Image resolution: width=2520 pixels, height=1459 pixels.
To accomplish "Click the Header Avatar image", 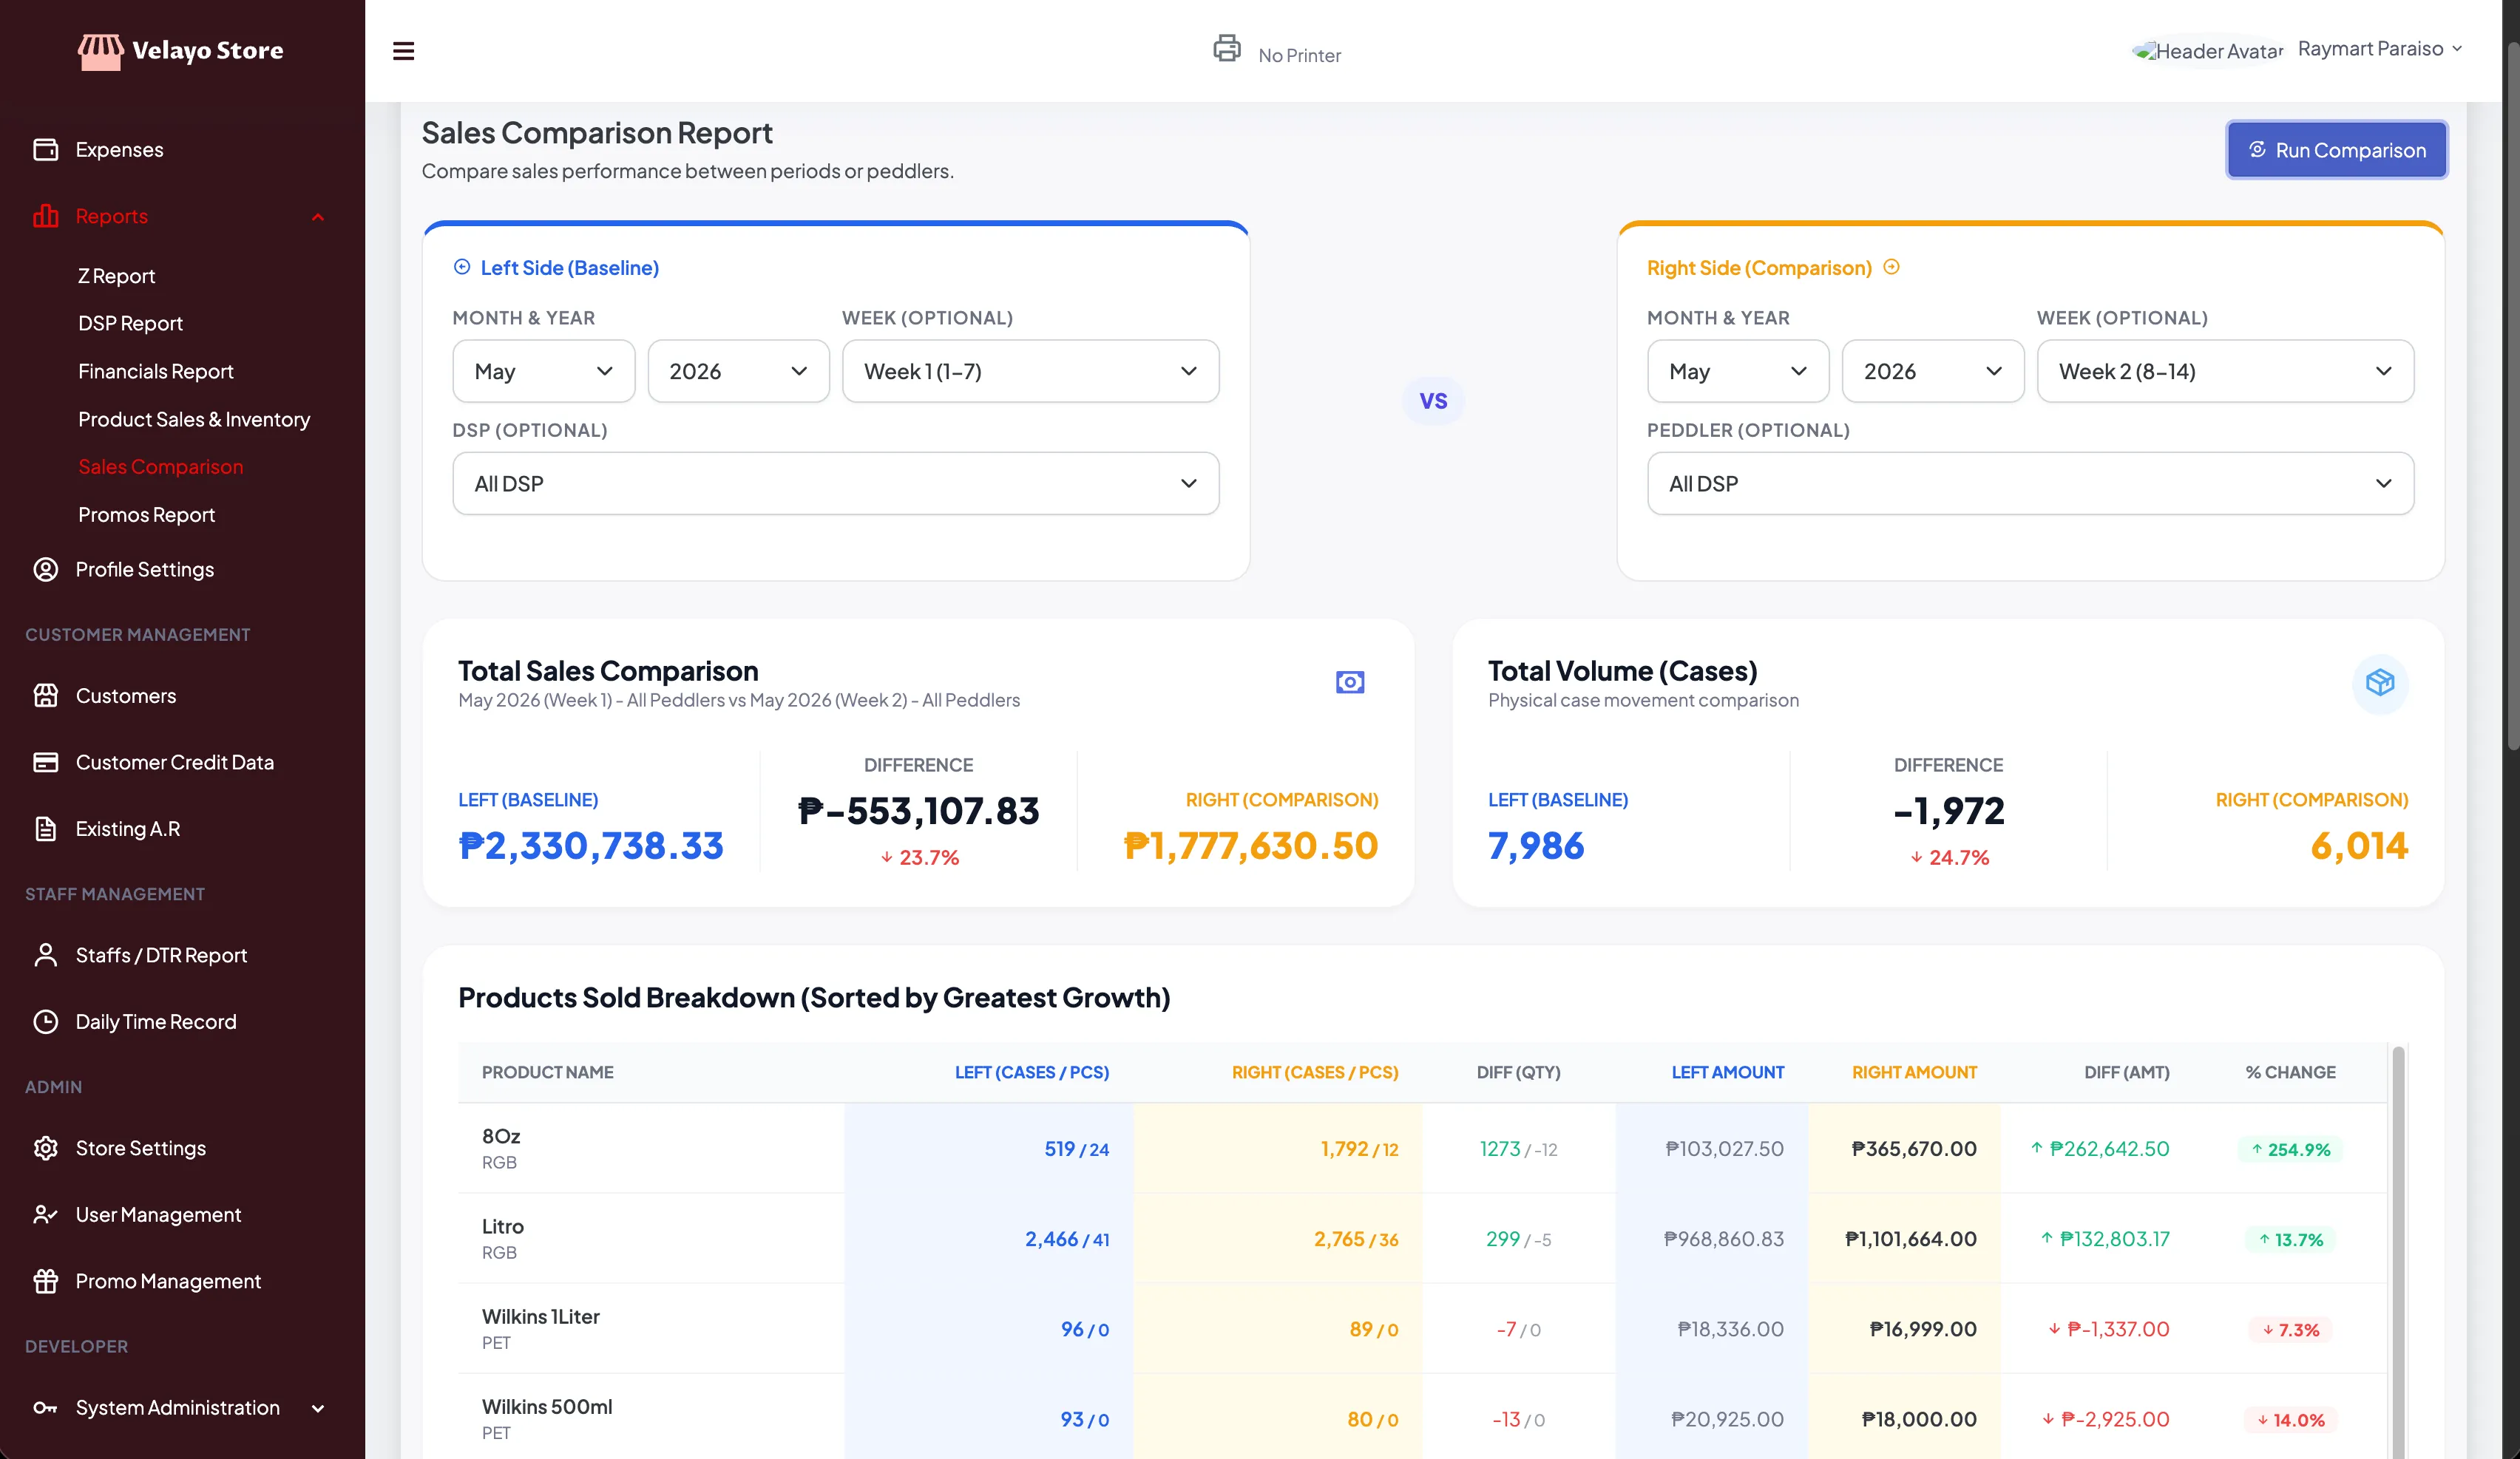I will [x=2208, y=51].
